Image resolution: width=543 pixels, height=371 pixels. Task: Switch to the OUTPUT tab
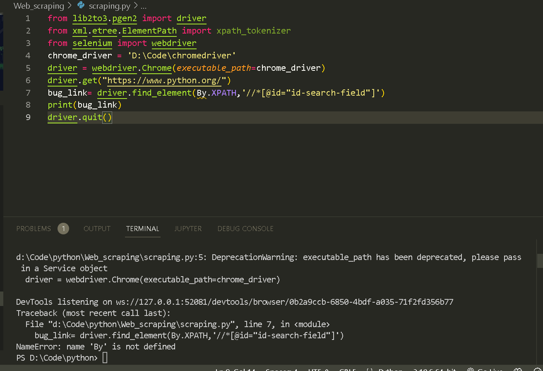tap(97, 228)
